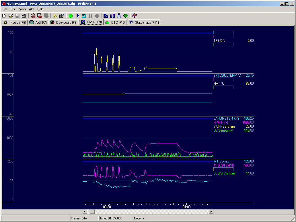Viewport: 296px width, 222px height.
Task: Open the Help book icon
Action: [135, 16]
